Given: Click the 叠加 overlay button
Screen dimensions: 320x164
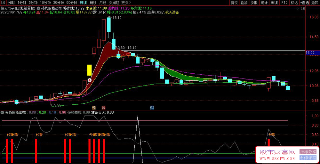Looking at the screenshot, I should tap(244, 3).
